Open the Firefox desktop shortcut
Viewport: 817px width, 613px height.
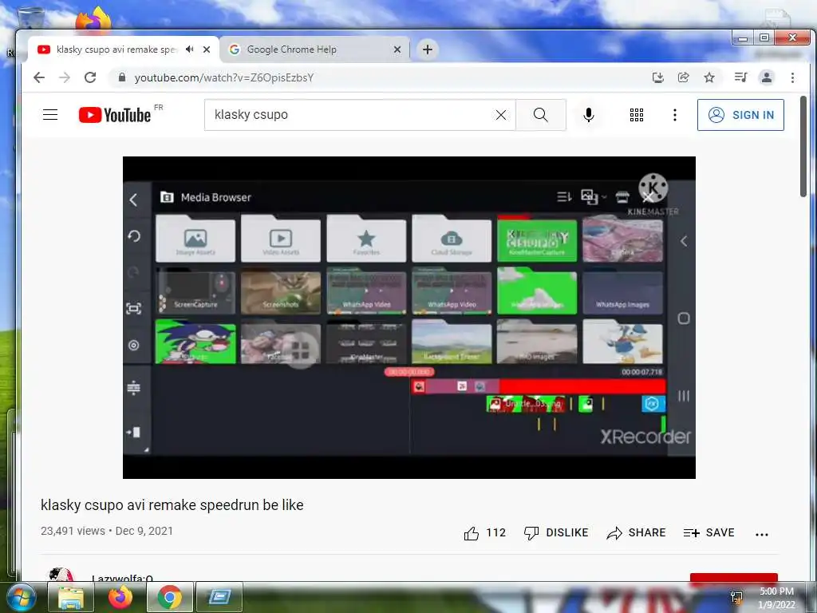click(x=94, y=18)
